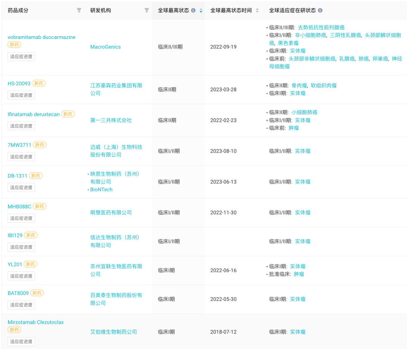Open 去势抵抗性前列腺癌 indication link
Screen dimensions: 407x349
(x=321, y=27)
